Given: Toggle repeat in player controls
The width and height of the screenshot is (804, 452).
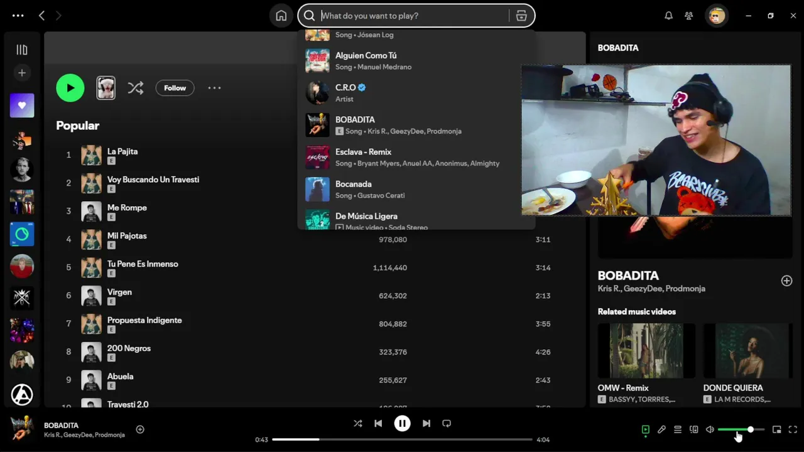Looking at the screenshot, I should (447, 423).
